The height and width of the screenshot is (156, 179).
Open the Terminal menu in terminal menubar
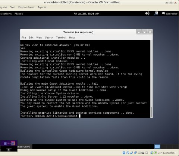click(x=61, y=38)
